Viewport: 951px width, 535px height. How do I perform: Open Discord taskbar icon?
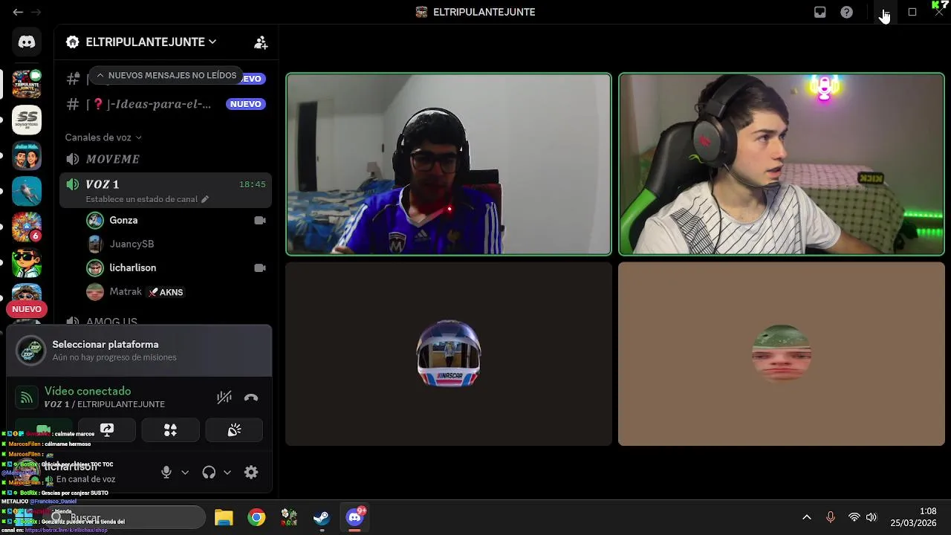[355, 517]
